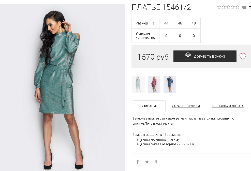Image resolution: width=251 pixels, height=171 pixels.
Task: Give the dress a three-star rating
Action: coord(228,7)
